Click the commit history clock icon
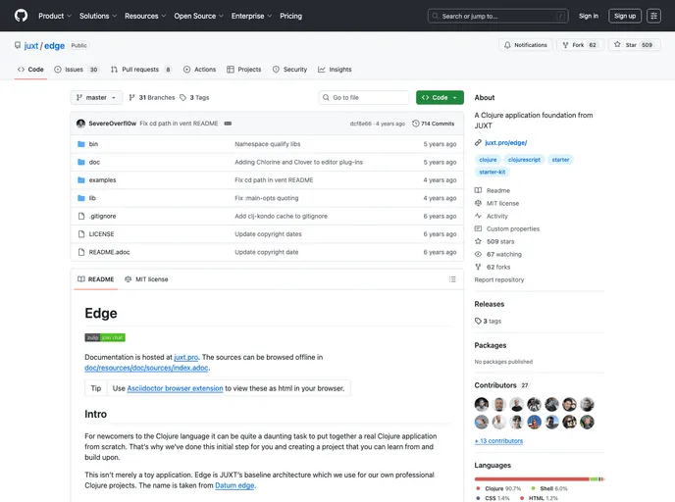 click(x=415, y=124)
